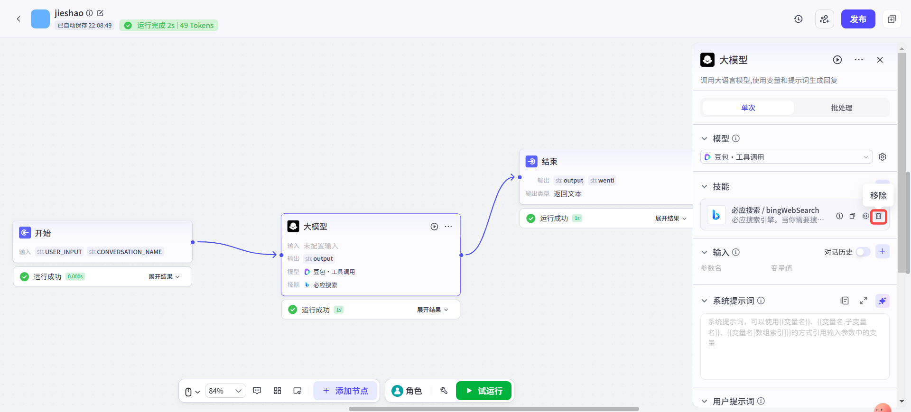Click info icon beside 用户提示词
This screenshot has width=911, height=412.
click(761, 401)
